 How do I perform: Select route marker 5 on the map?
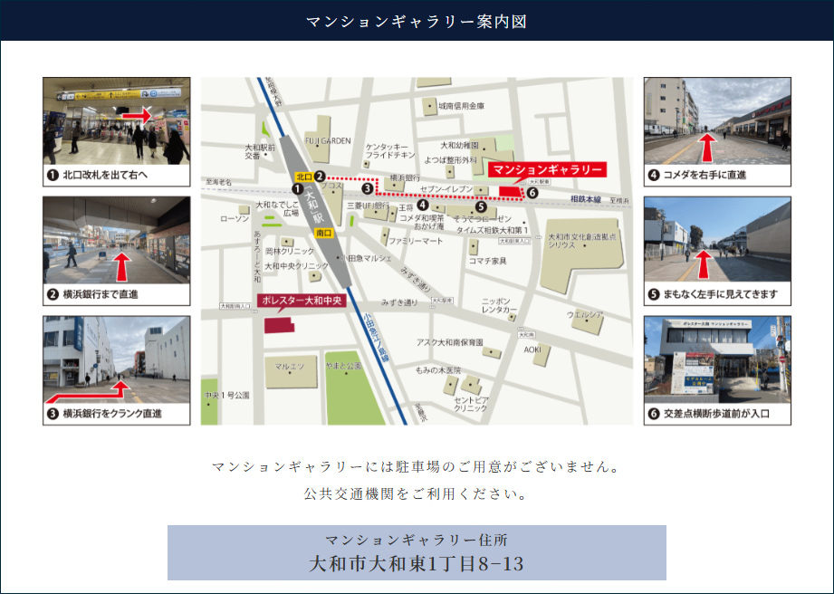click(480, 206)
